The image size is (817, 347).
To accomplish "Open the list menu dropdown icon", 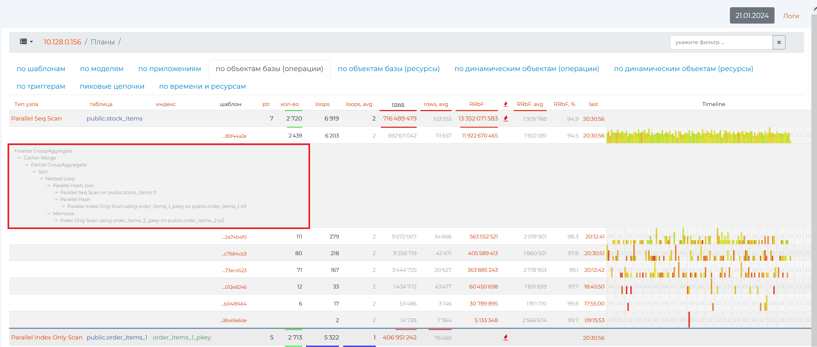I will [26, 42].
